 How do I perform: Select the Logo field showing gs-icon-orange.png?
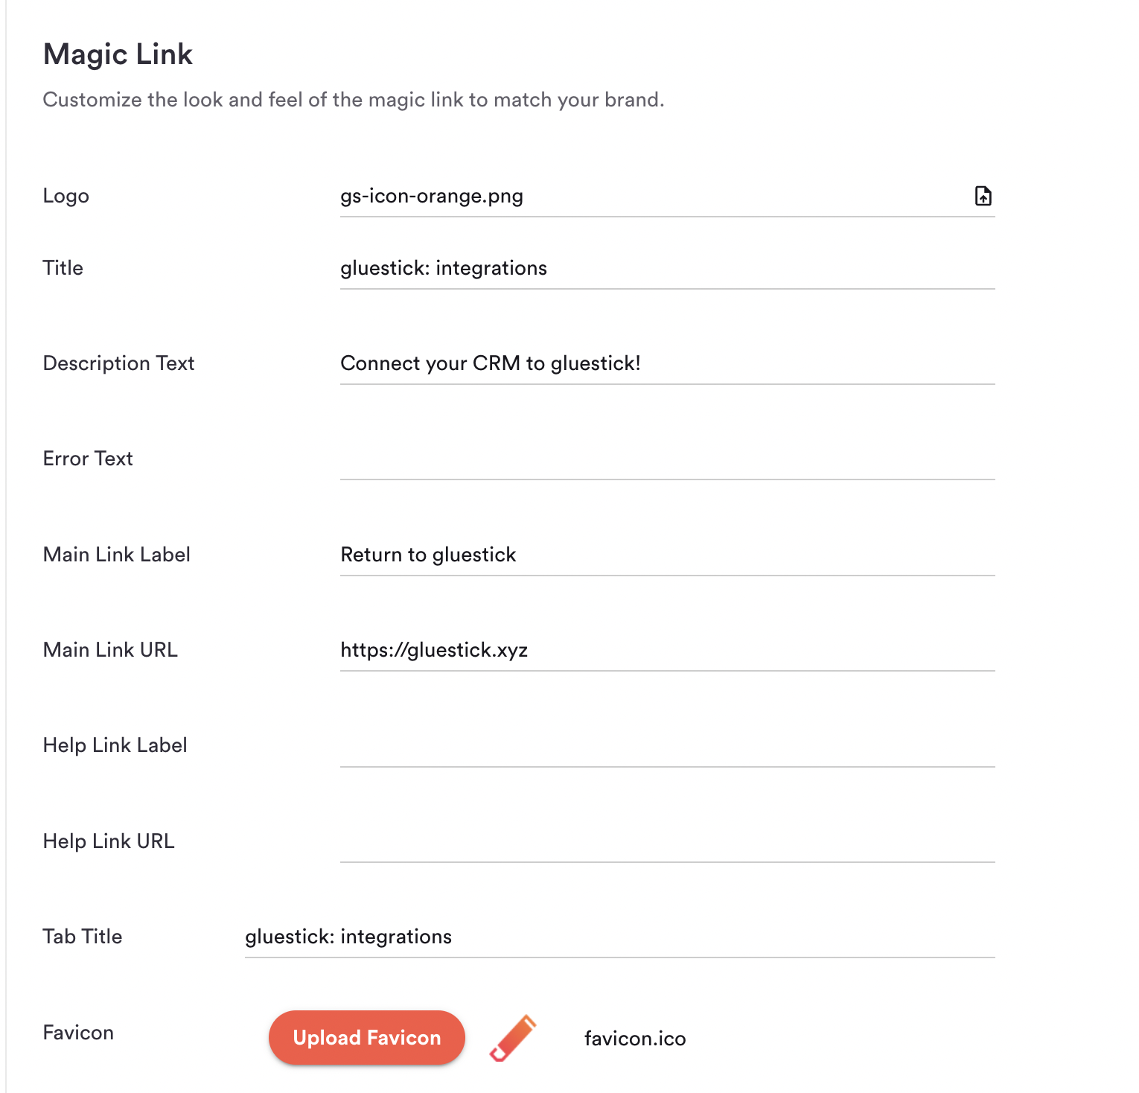667,197
